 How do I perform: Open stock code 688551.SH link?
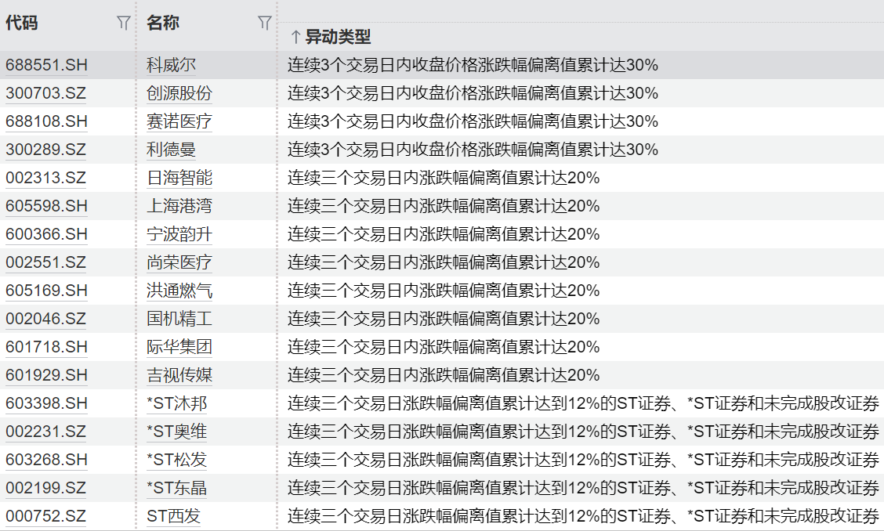46,65
